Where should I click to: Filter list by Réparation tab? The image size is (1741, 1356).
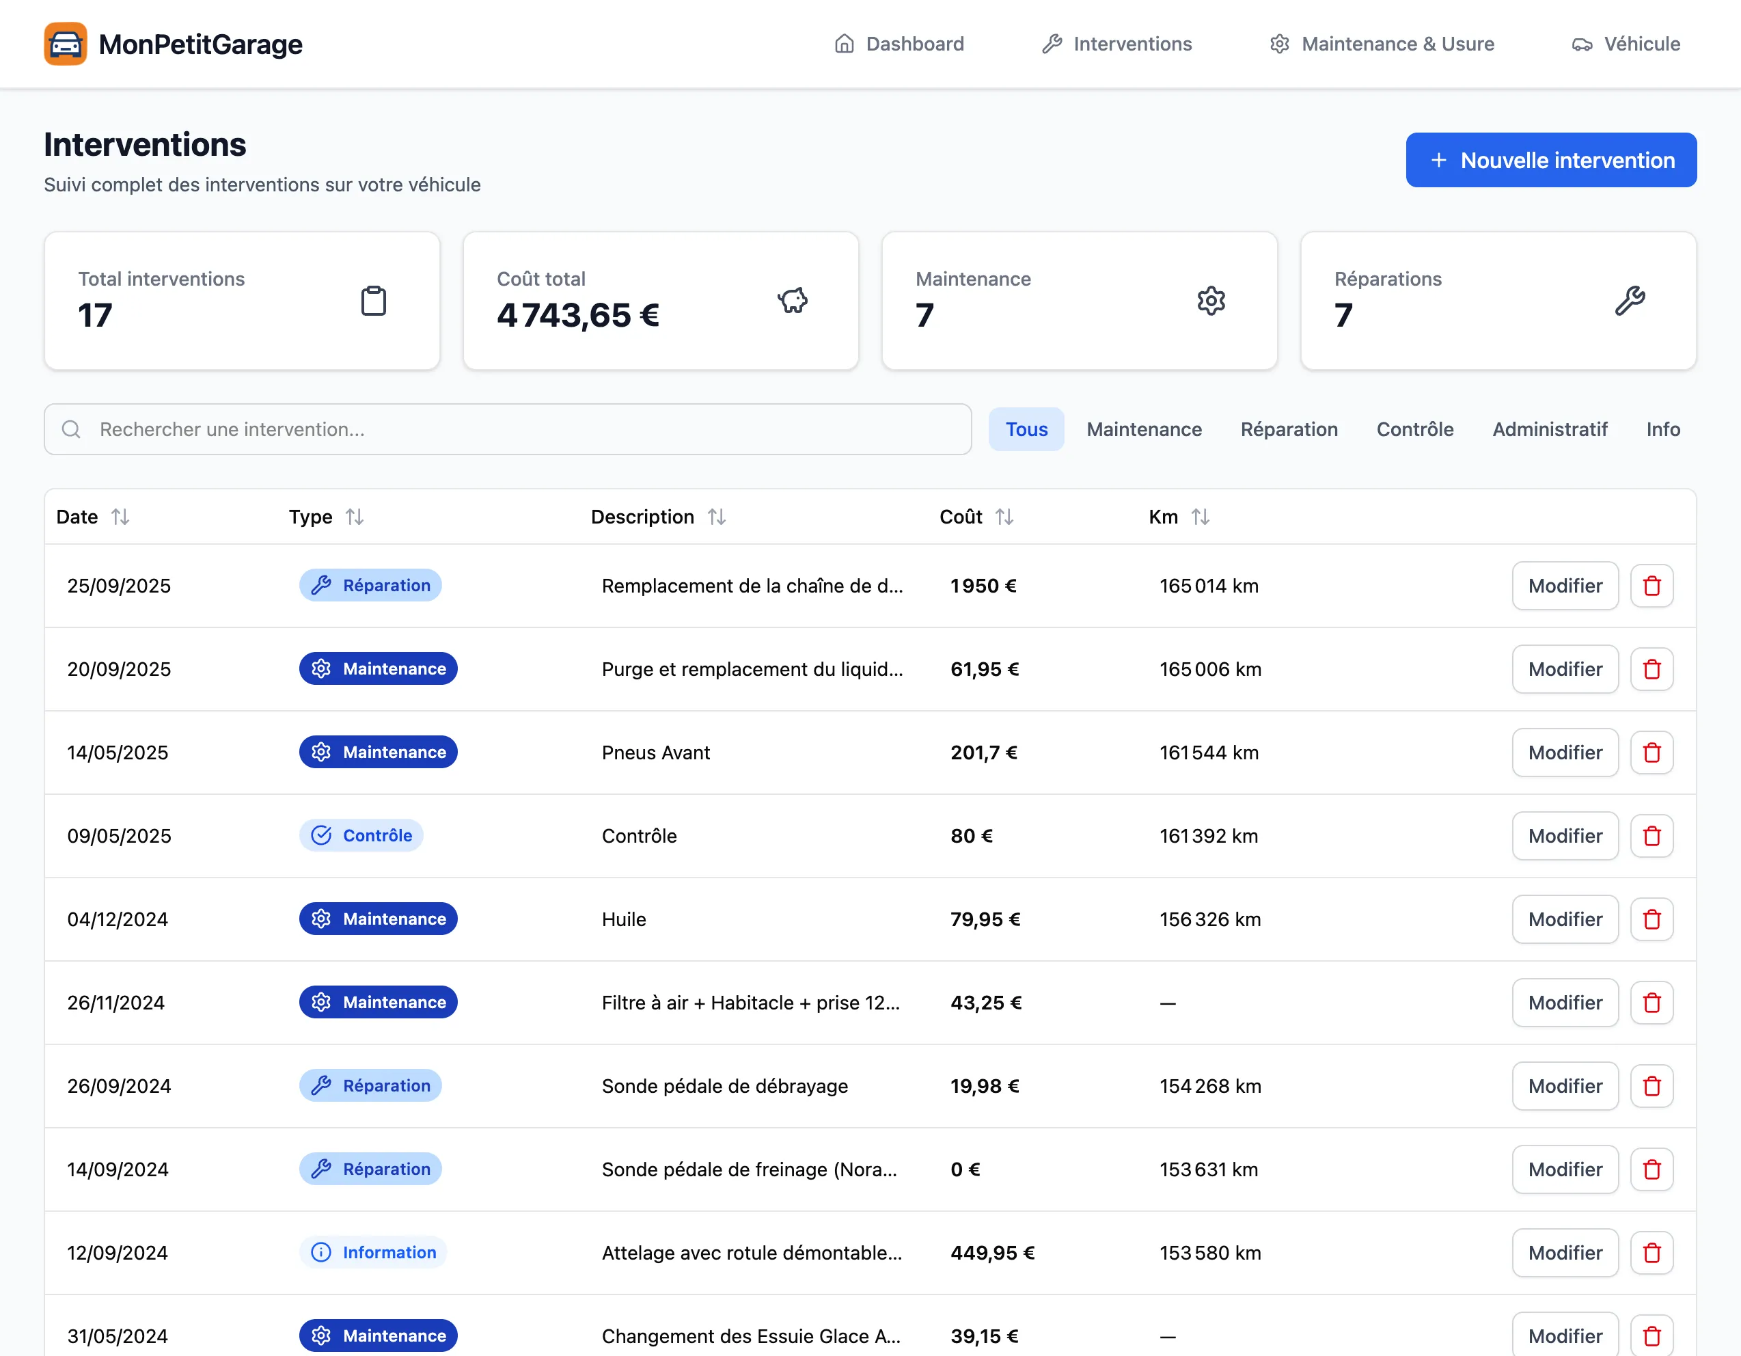[x=1288, y=430]
